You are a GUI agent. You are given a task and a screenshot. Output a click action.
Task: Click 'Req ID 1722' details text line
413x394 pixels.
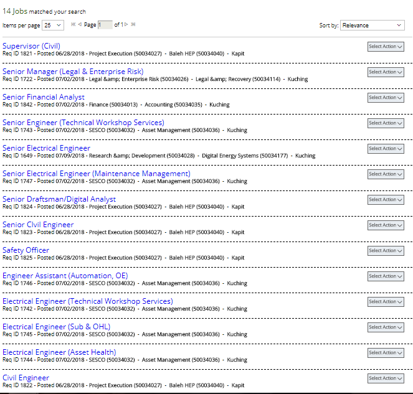point(155,79)
